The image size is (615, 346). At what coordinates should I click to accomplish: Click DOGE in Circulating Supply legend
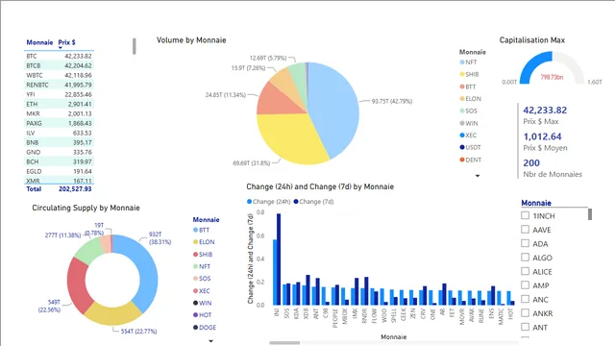tap(205, 327)
